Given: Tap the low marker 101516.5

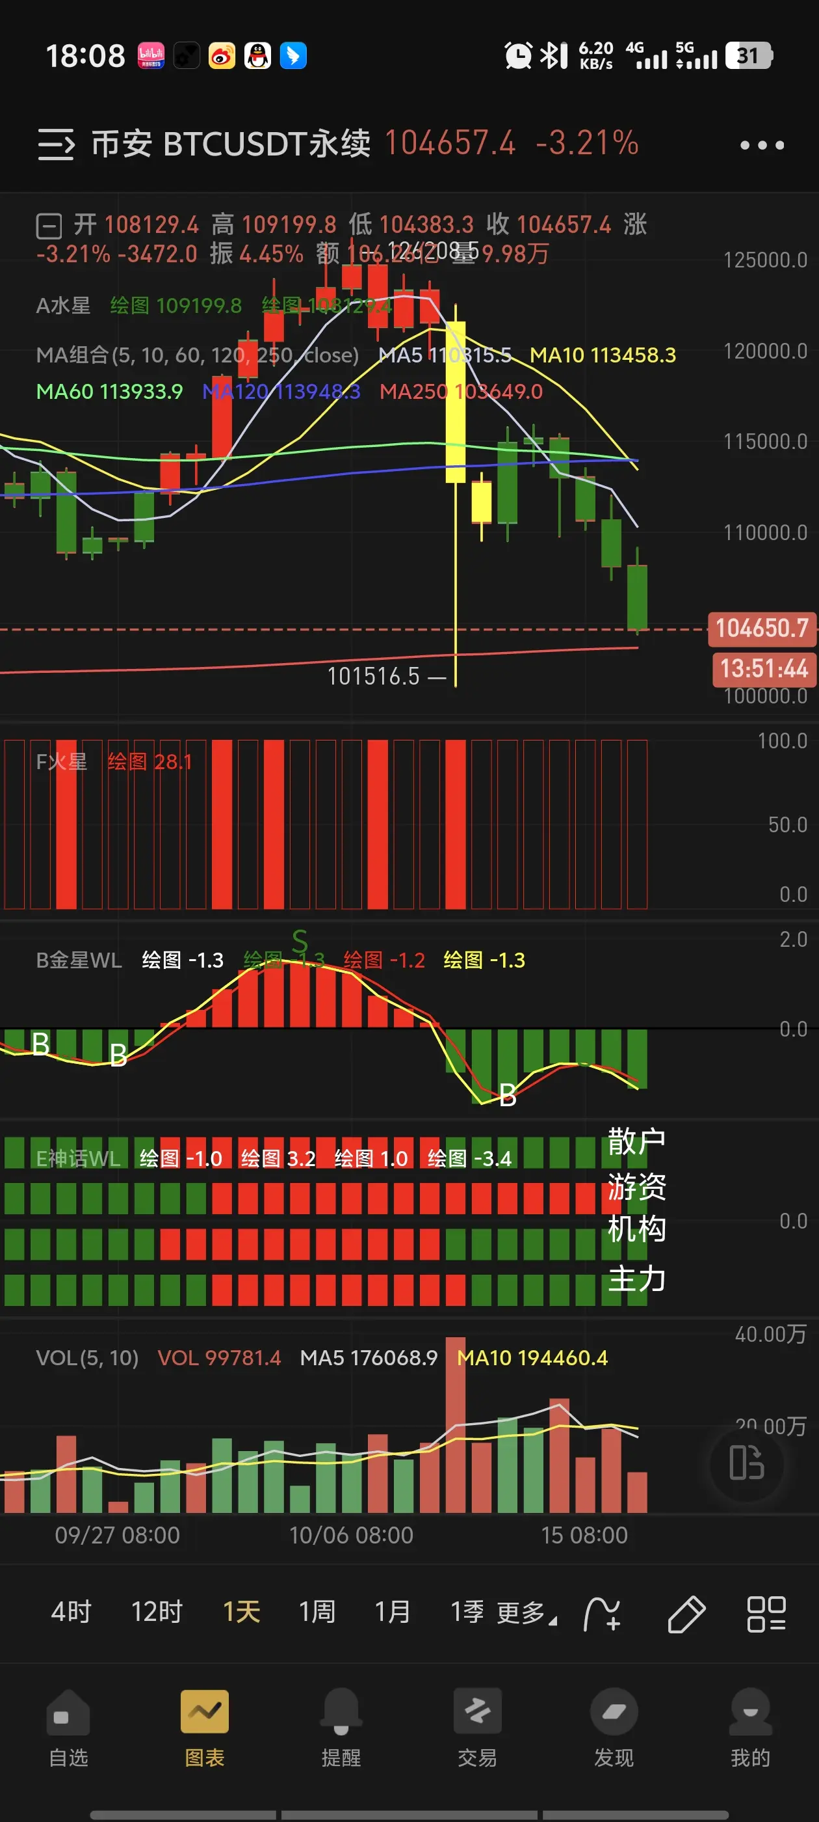Looking at the screenshot, I should pos(374,677).
